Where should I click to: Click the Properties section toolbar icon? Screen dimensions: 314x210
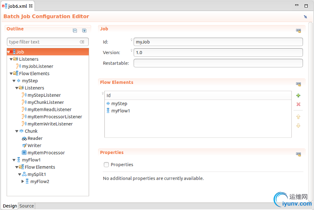click(x=298, y=154)
